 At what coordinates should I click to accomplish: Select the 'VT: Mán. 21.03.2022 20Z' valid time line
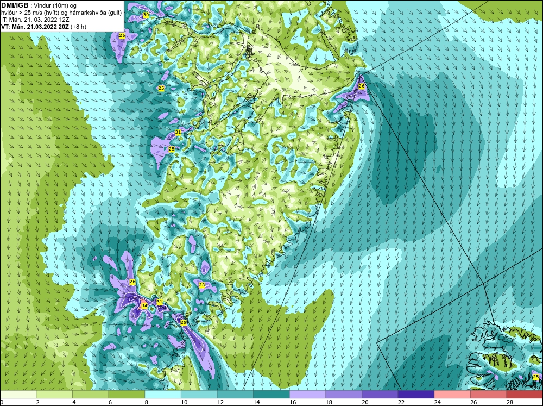tap(43, 27)
